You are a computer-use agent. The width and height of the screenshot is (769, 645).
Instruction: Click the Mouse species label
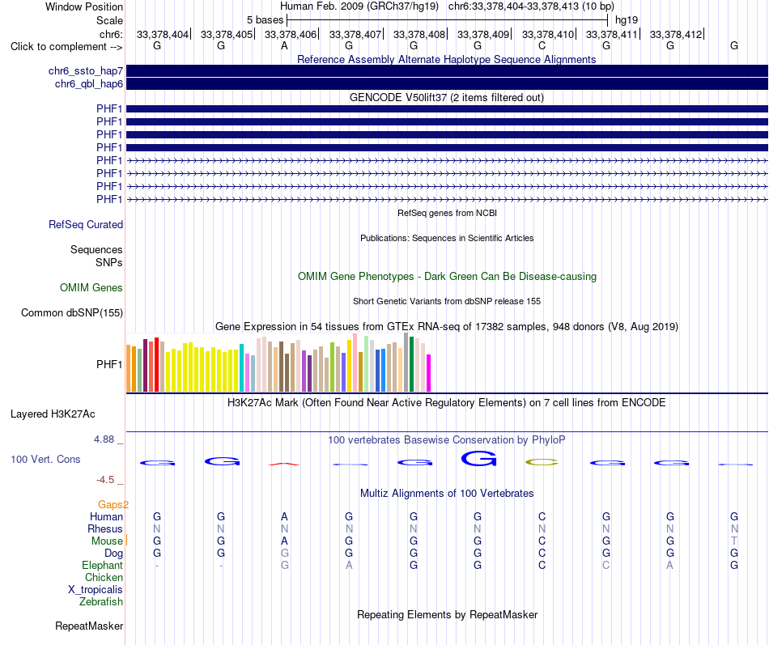(x=107, y=541)
